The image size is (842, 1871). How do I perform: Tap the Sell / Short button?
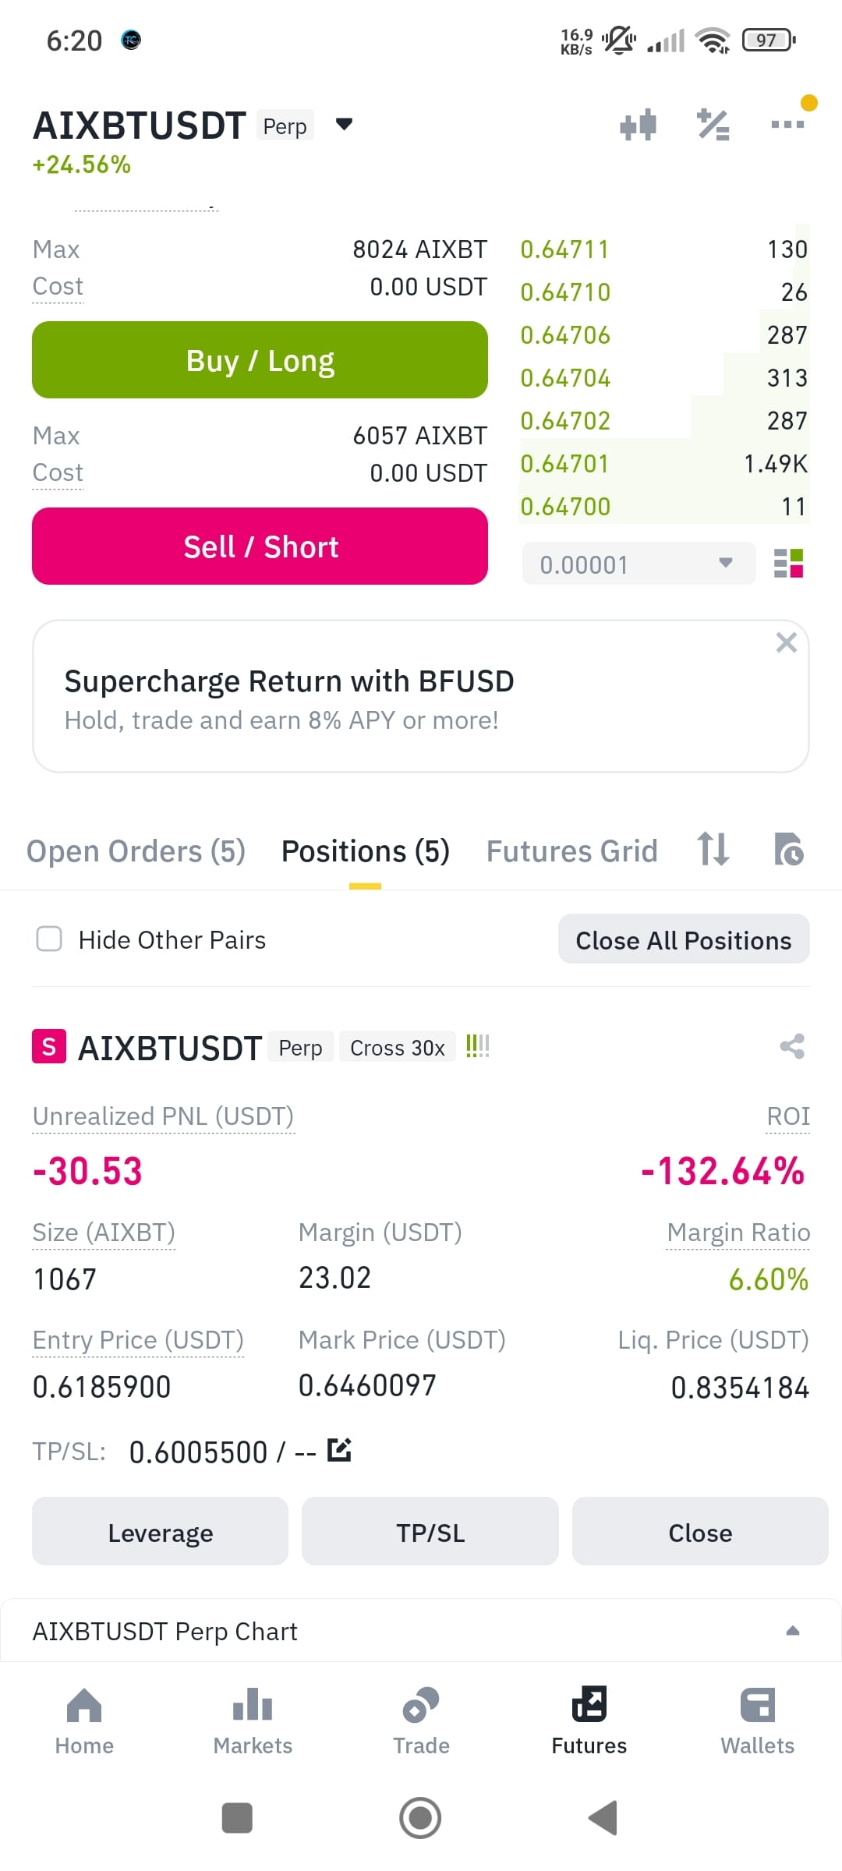[260, 546]
